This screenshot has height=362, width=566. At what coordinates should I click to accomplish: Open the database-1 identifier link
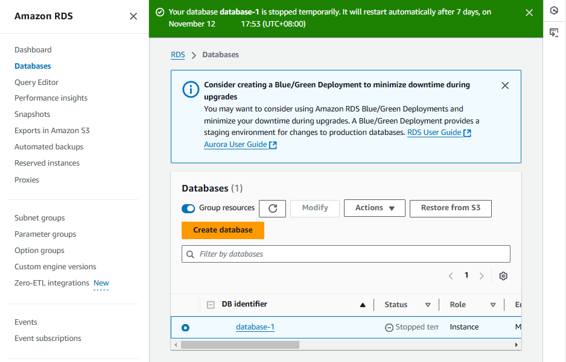pyautogui.click(x=255, y=327)
